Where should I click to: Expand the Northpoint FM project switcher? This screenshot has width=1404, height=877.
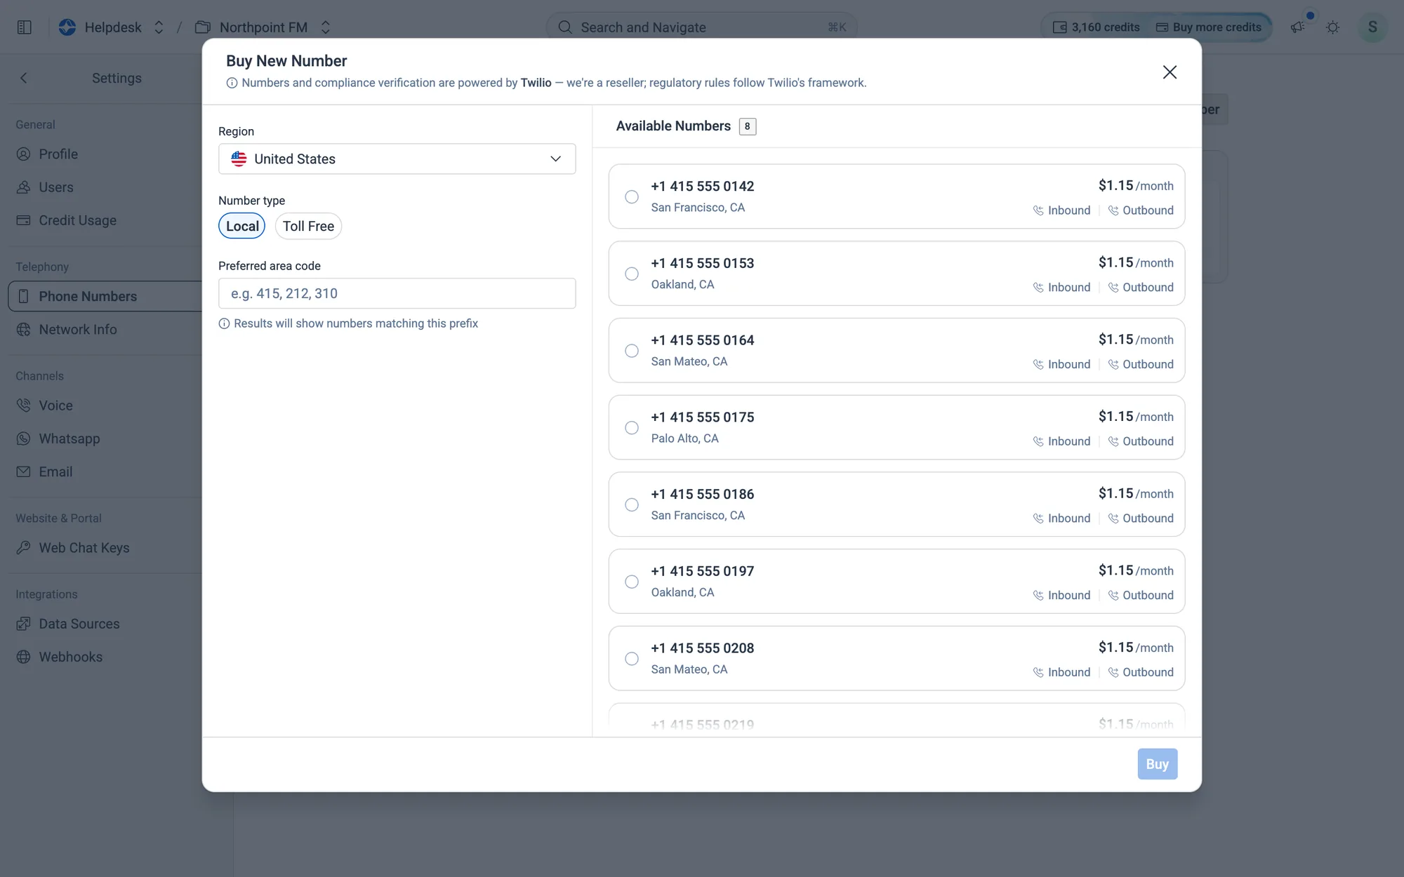(325, 27)
